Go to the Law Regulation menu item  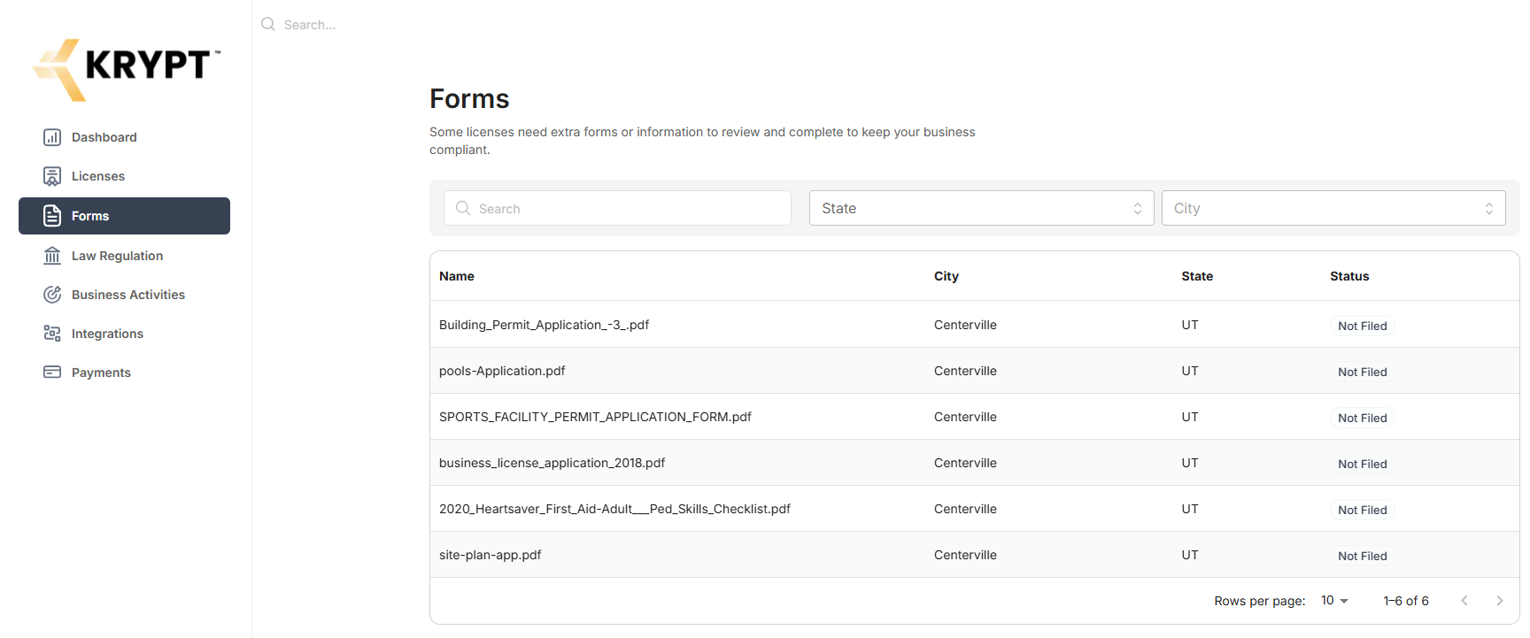point(117,256)
